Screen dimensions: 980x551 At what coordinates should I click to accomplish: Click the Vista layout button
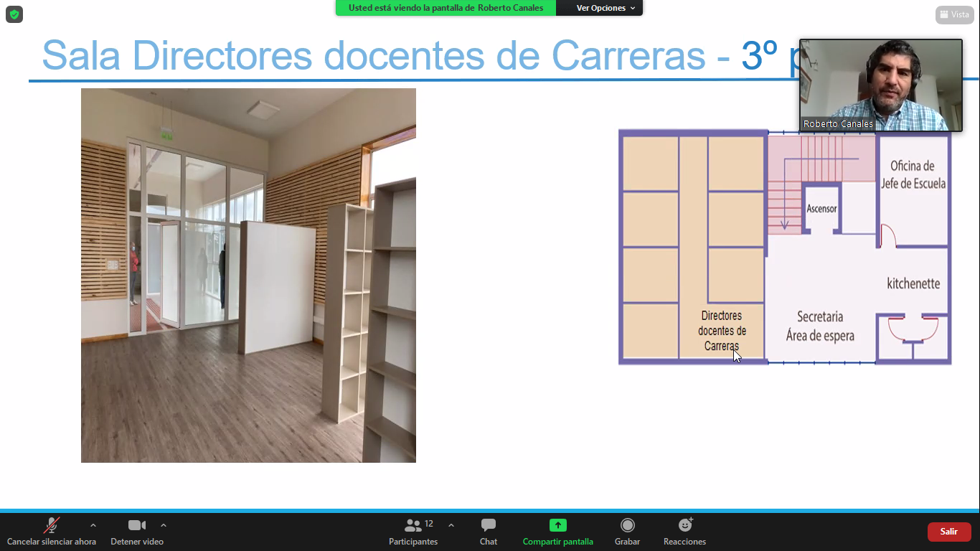tap(954, 14)
